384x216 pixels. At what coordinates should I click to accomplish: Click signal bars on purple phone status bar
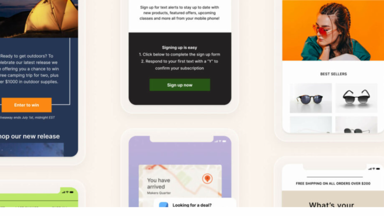(x=216, y=141)
